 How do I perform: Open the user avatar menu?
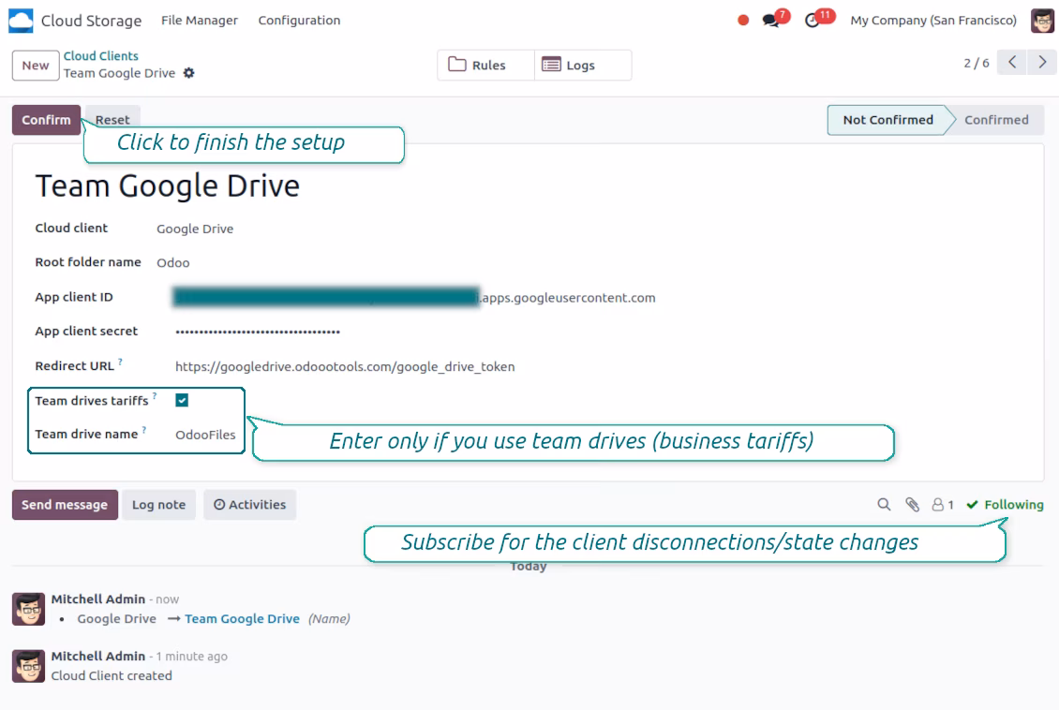(1042, 21)
